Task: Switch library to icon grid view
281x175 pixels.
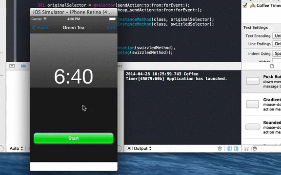Action: coord(246,149)
